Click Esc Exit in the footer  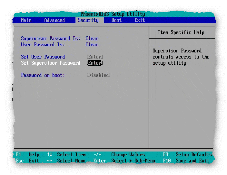[x=27, y=161]
